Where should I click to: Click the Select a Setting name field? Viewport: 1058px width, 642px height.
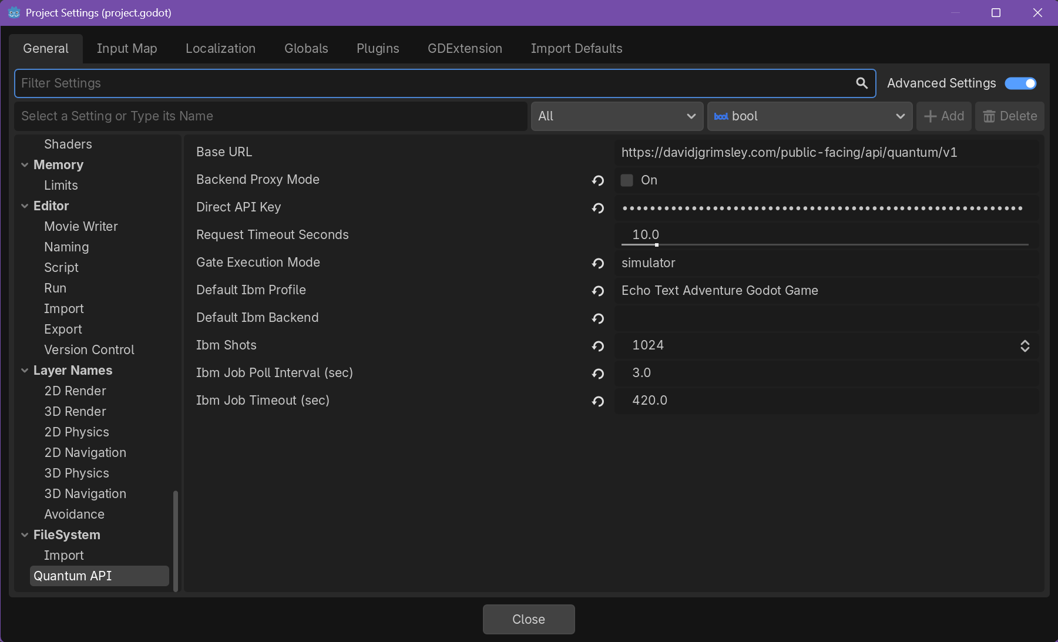pyautogui.click(x=271, y=116)
